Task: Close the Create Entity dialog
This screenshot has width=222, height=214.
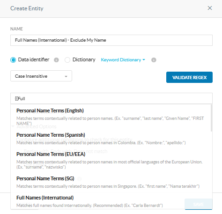Action: [x=210, y=8]
